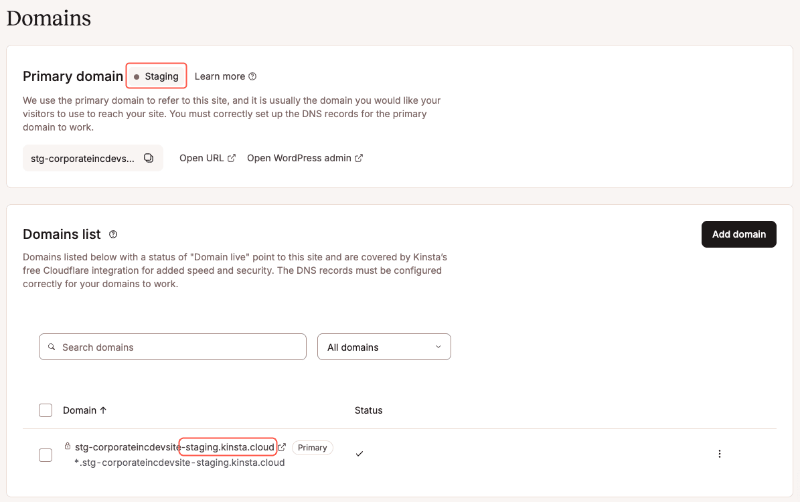Viewport: 800px width, 502px height.
Task: Click the external link icon beside Open URL
Action: click(x=232, y=157)
